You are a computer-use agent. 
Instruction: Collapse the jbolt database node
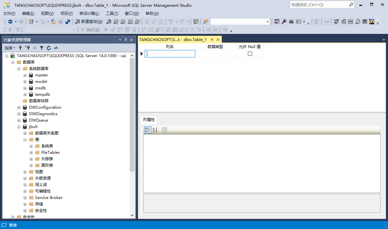19,127
